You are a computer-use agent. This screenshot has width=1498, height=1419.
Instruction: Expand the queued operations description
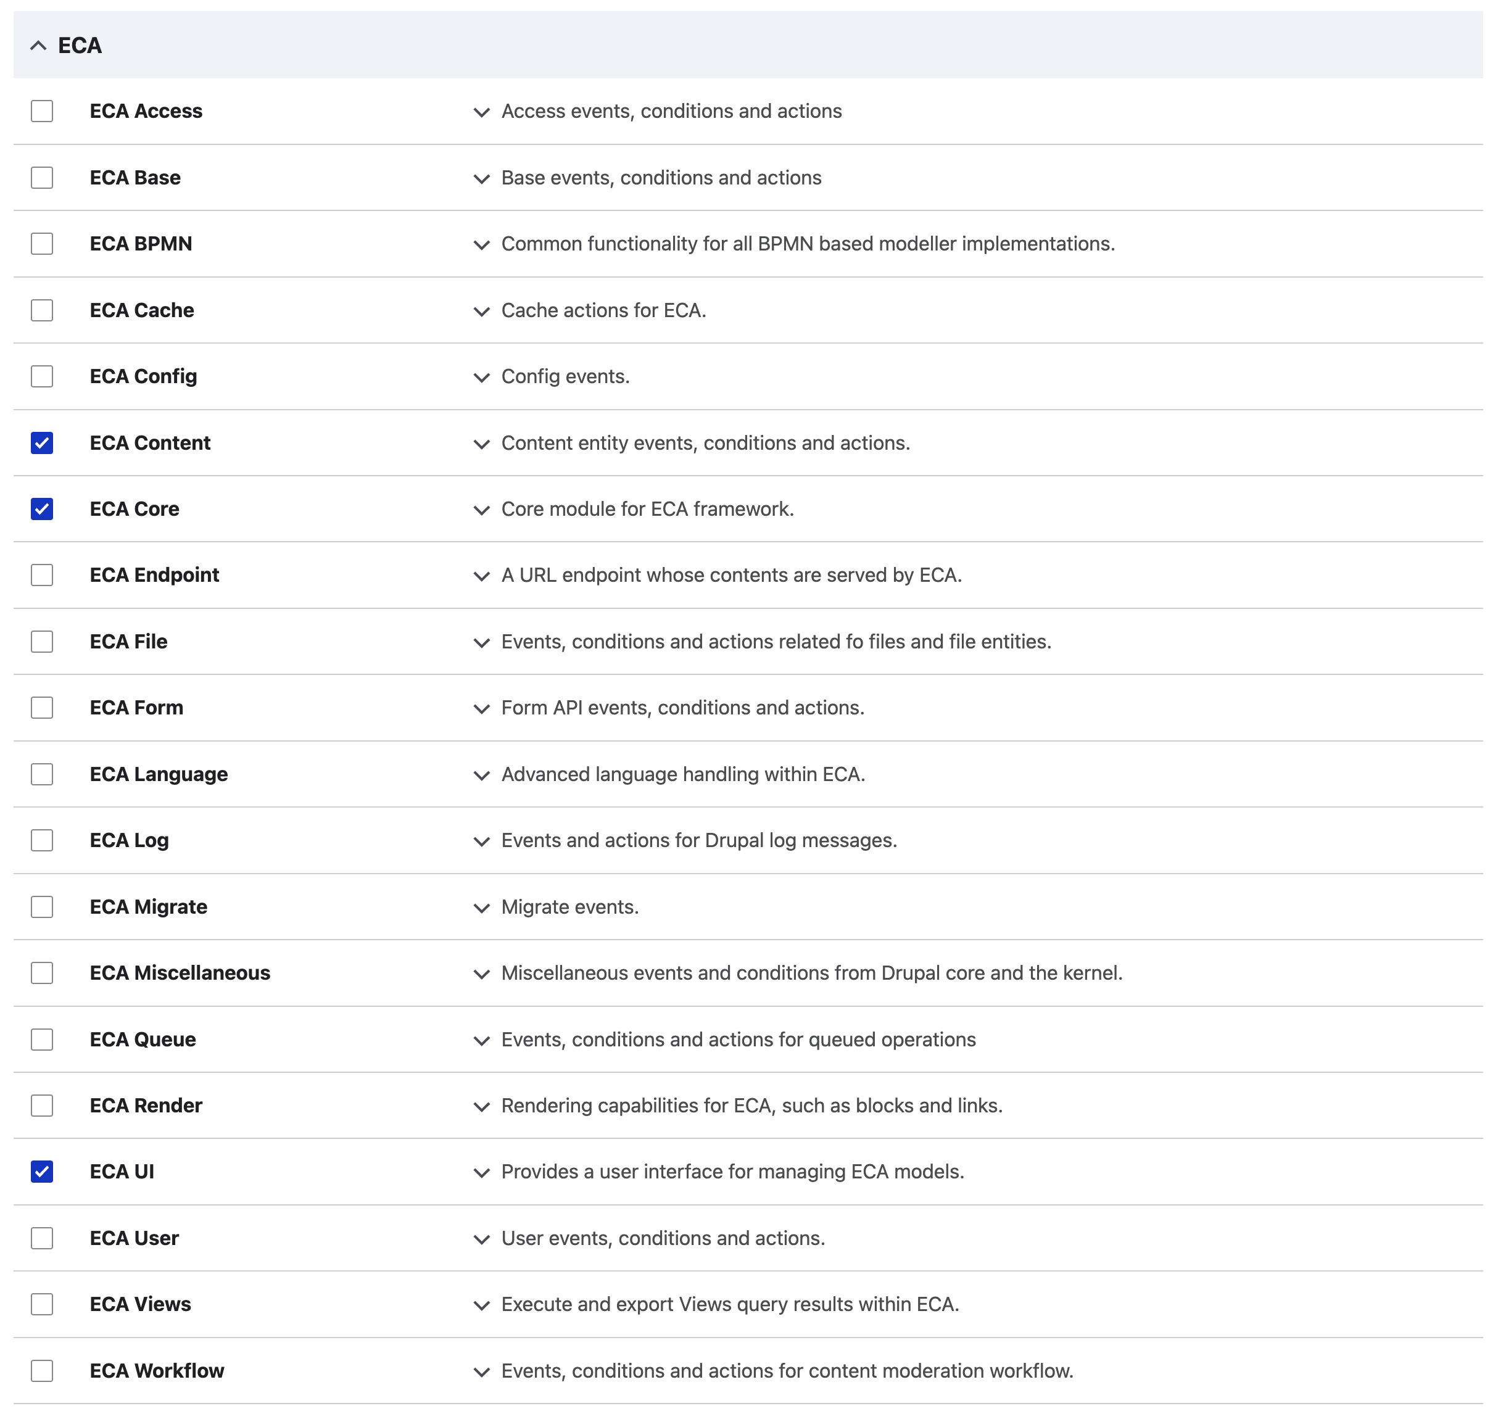pyautogui.click(x=481, y=1041)
